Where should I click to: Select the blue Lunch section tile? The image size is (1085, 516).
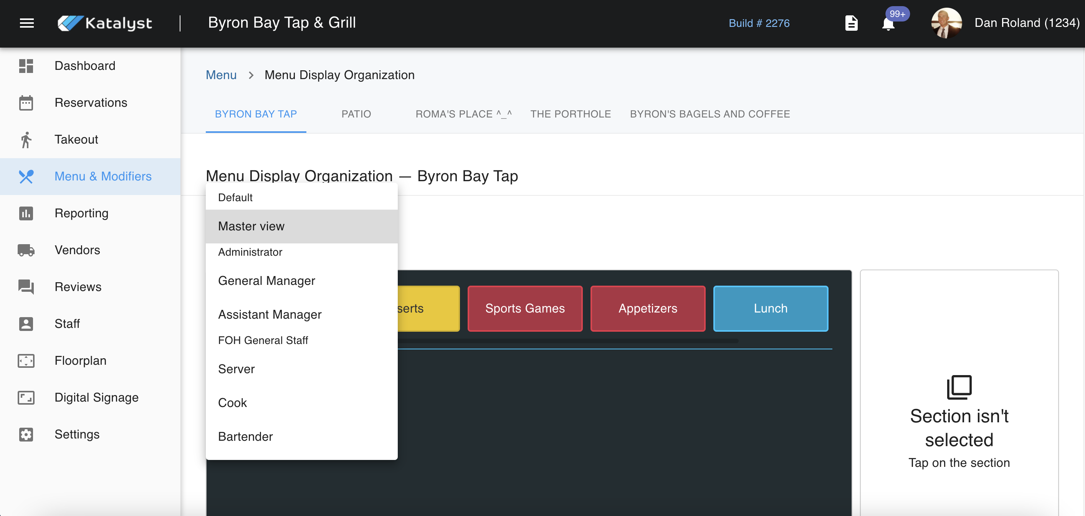(771, 308)
